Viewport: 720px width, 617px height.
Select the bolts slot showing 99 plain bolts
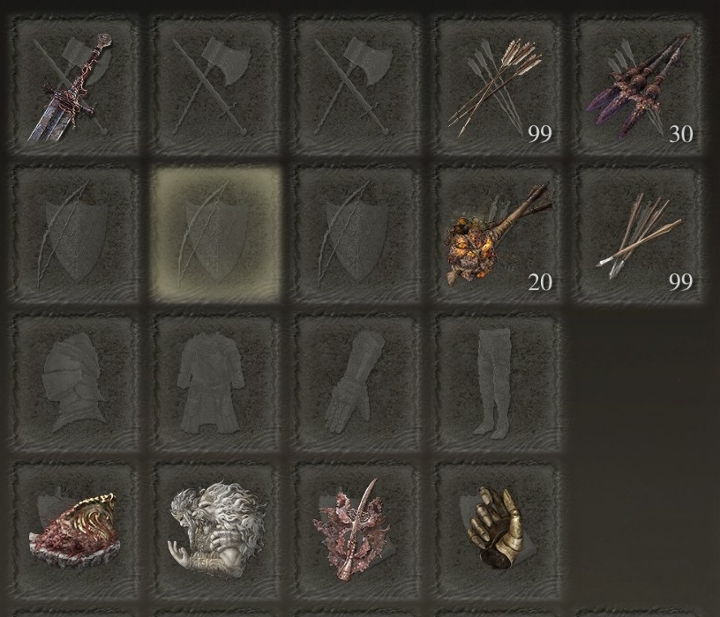[x=639, y=234]
